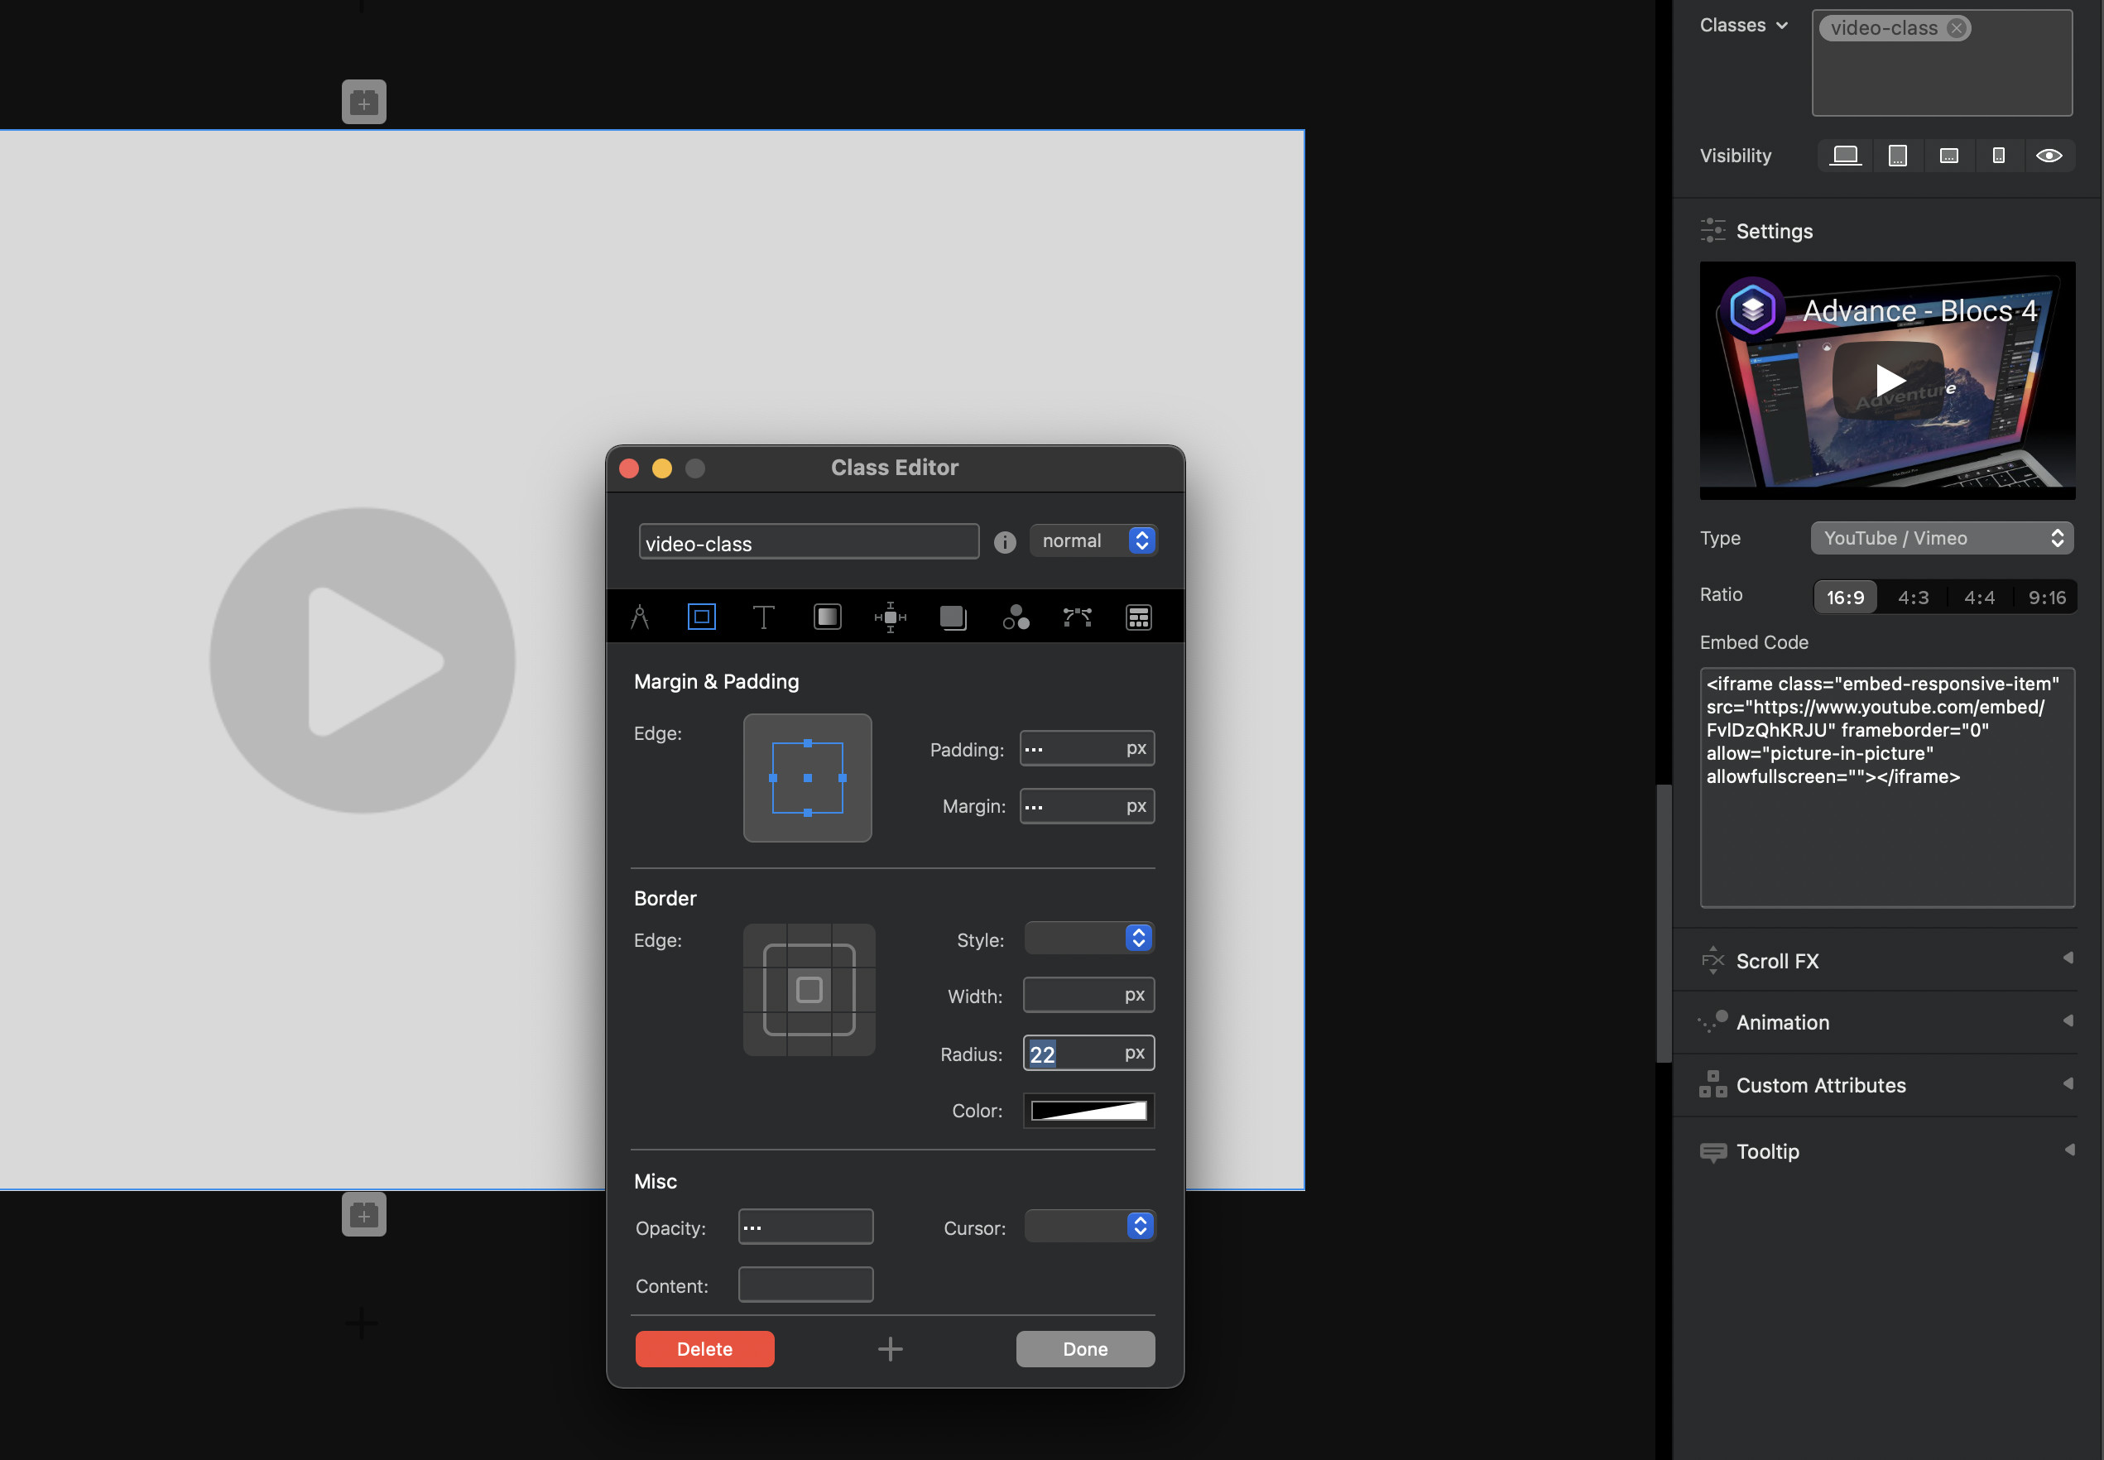Toggle desktop visibility icon

pos(1845,156)
